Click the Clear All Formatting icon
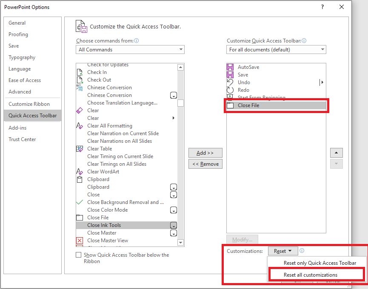This screenshot has height=289, width=368. click(x=80, y=126)
